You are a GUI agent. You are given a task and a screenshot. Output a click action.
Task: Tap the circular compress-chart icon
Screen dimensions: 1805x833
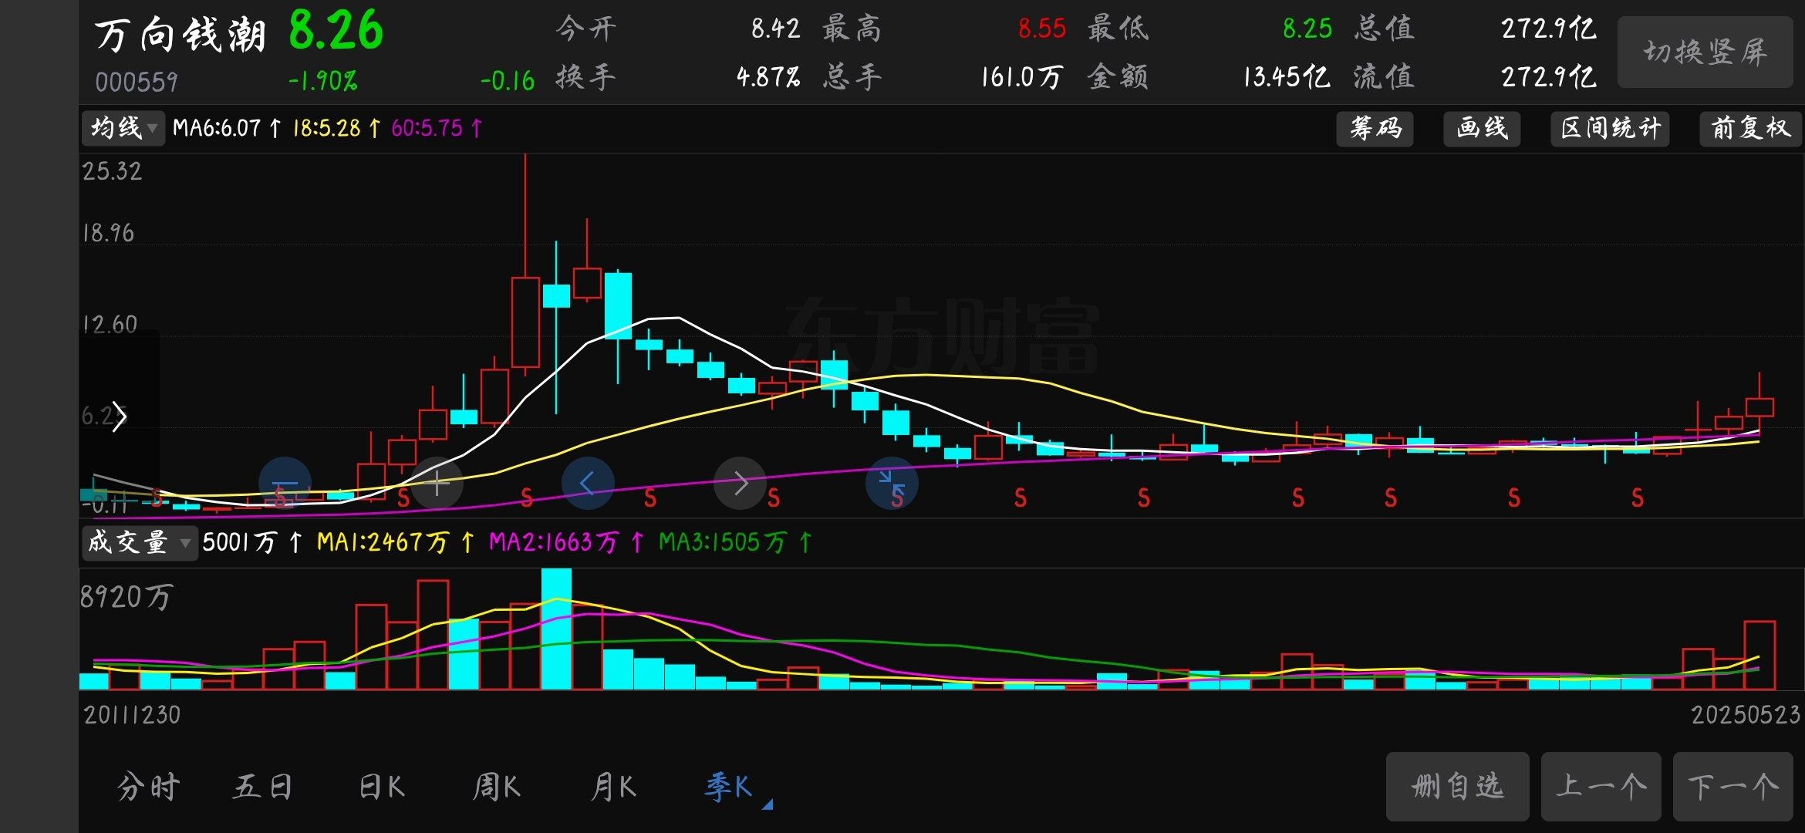(x=892, y=484)
